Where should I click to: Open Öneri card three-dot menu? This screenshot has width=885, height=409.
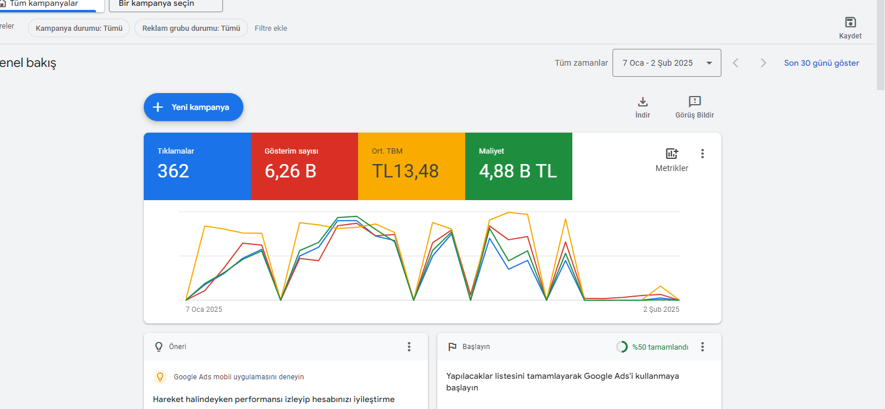409,347
